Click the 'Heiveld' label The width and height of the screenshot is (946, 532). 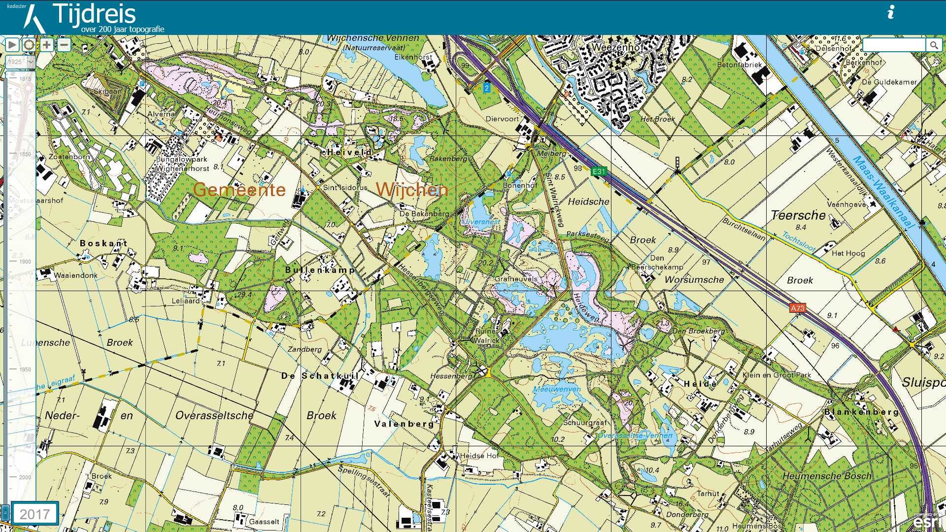pos(349,153)
